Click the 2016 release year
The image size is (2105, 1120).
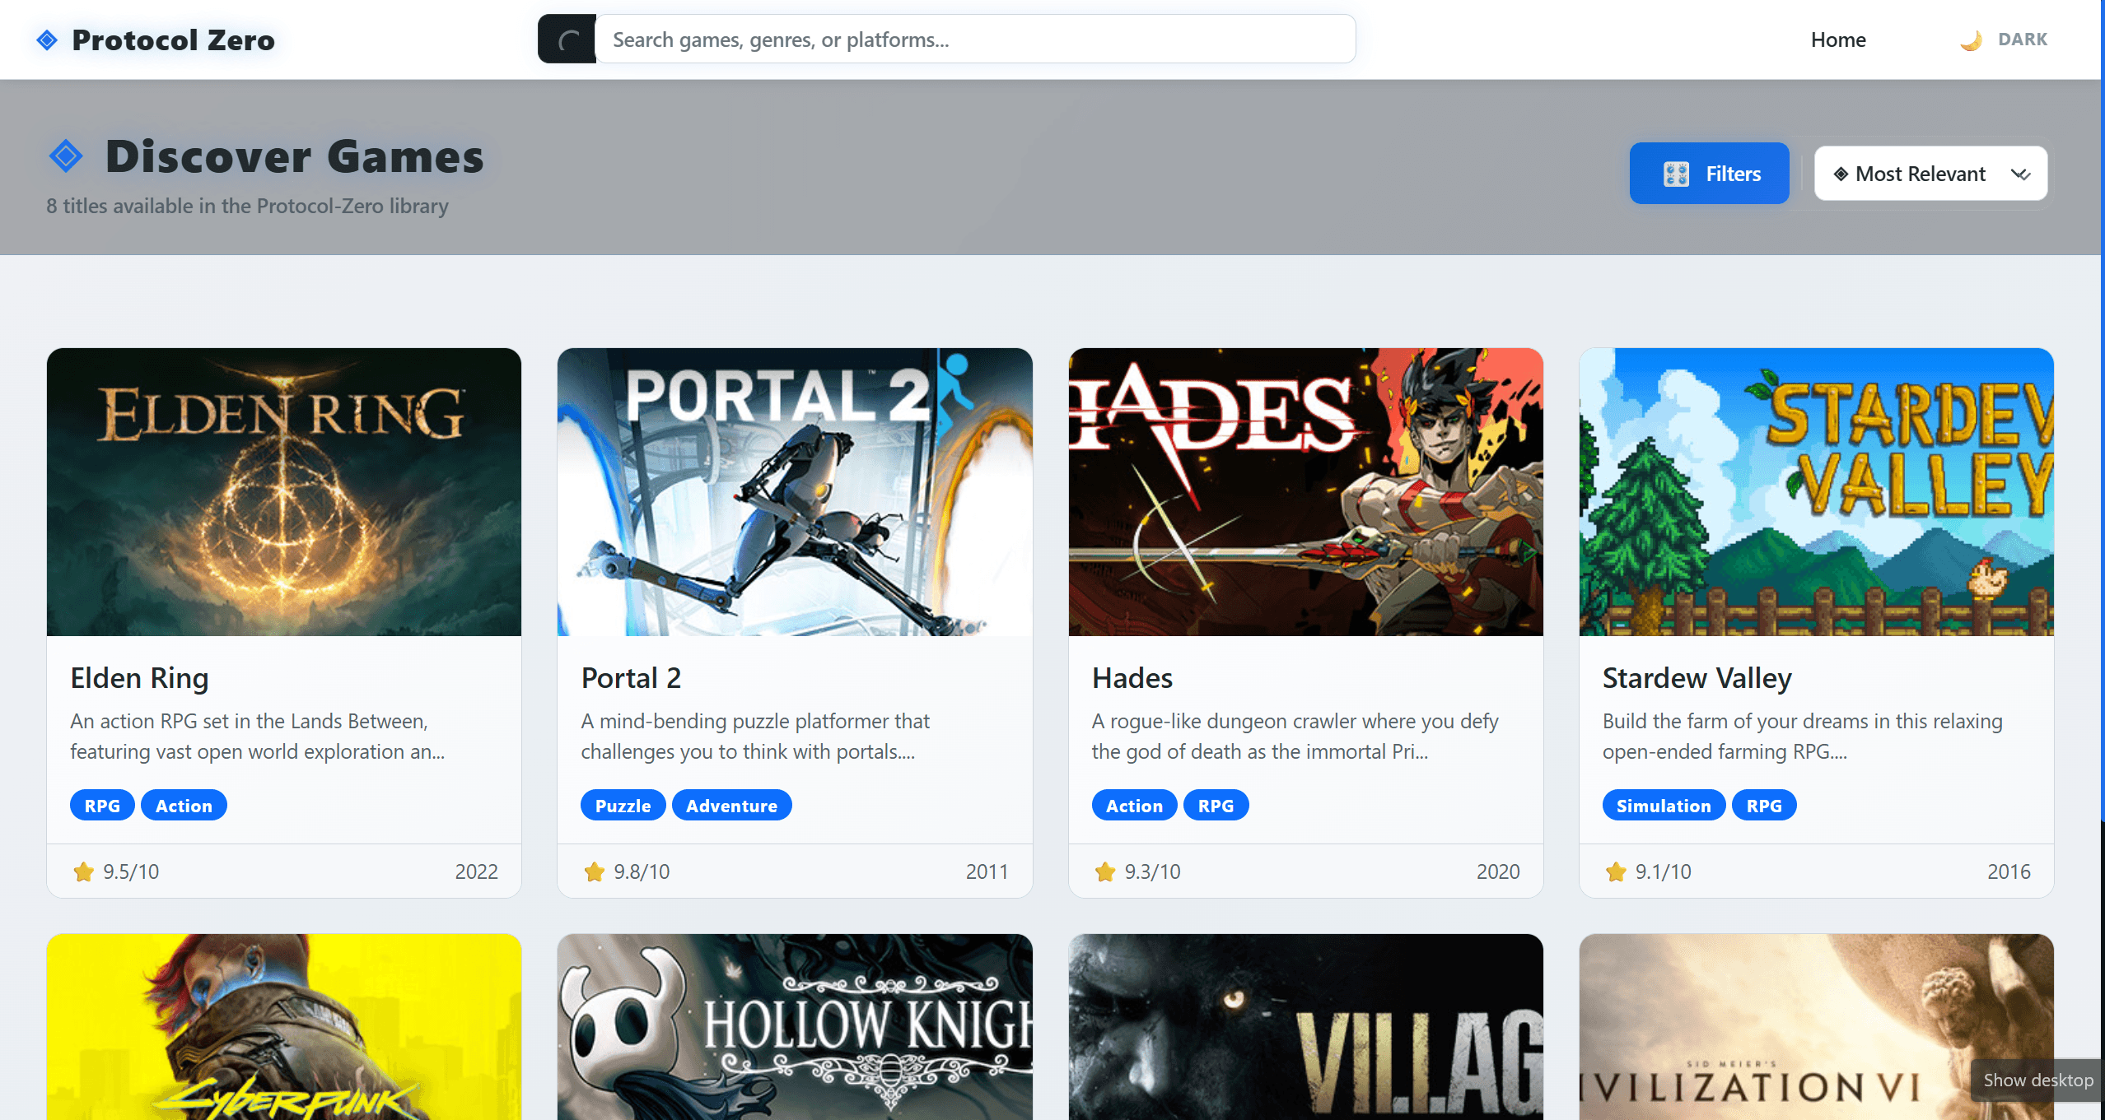tap(2009, 871)
